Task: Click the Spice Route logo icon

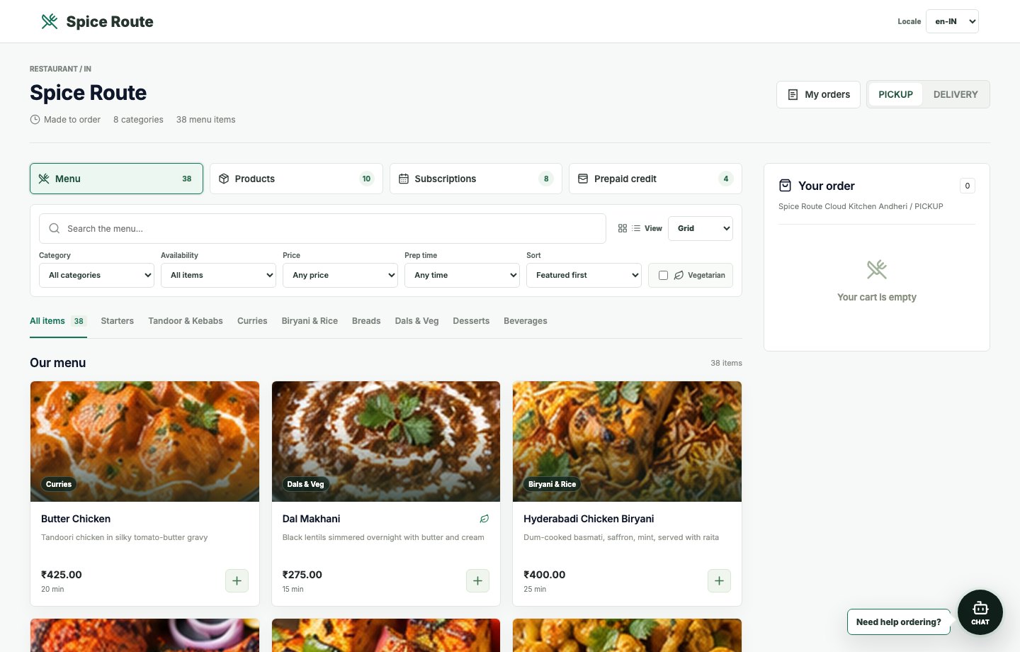Action: (50, 21)
